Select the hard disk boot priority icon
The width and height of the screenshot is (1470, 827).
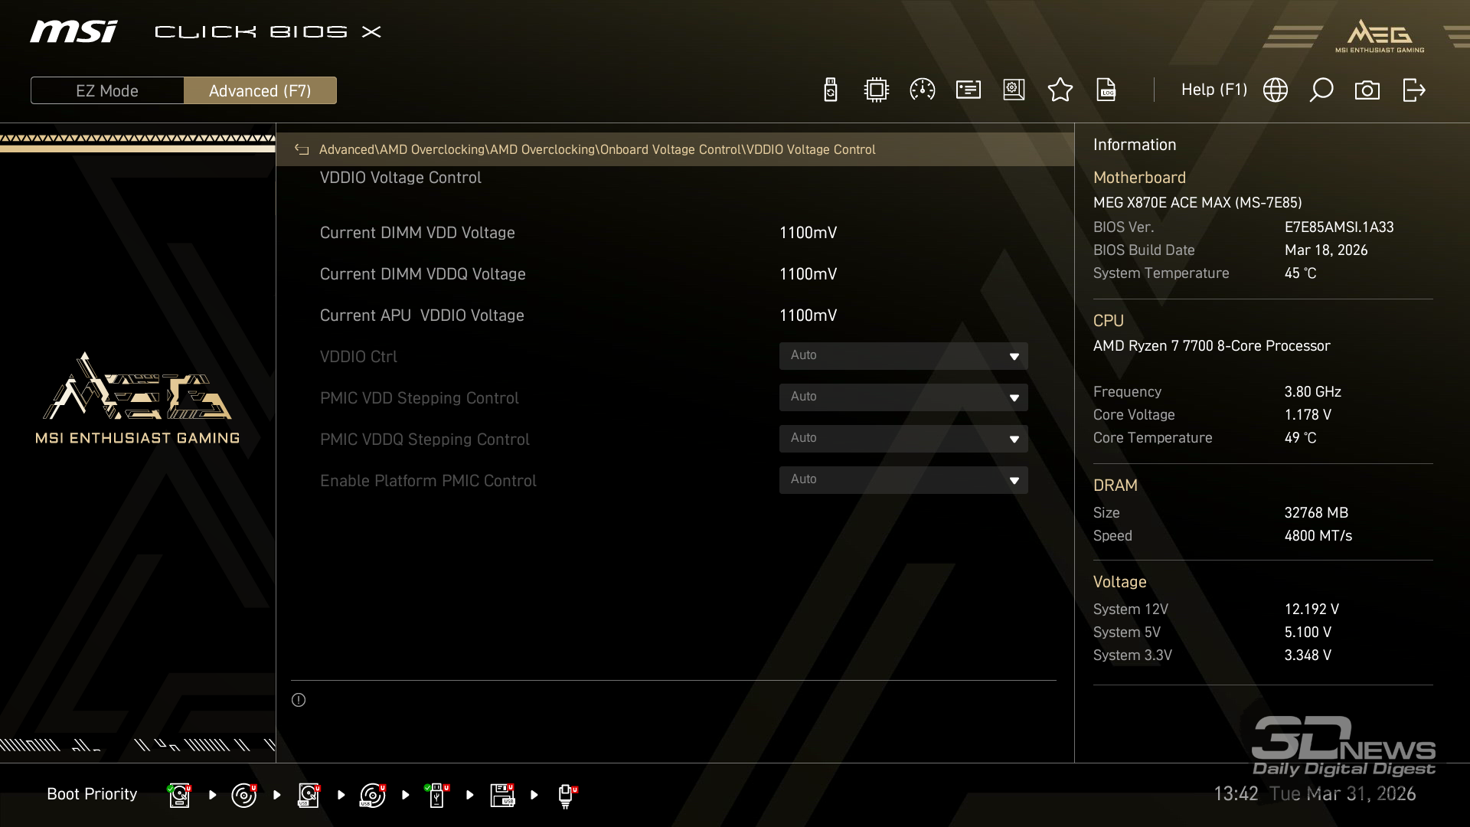pos(179,795)
